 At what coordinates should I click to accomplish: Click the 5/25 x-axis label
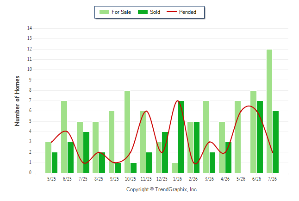[51, 179]
